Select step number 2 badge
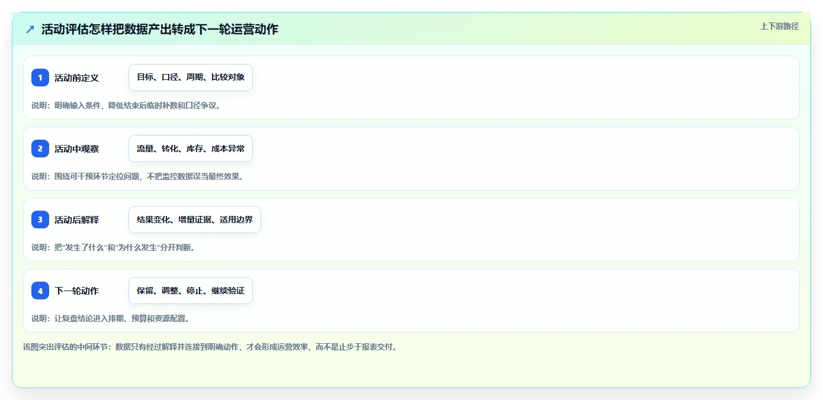This screenshot has height=400, width=823. click(40, 149)
